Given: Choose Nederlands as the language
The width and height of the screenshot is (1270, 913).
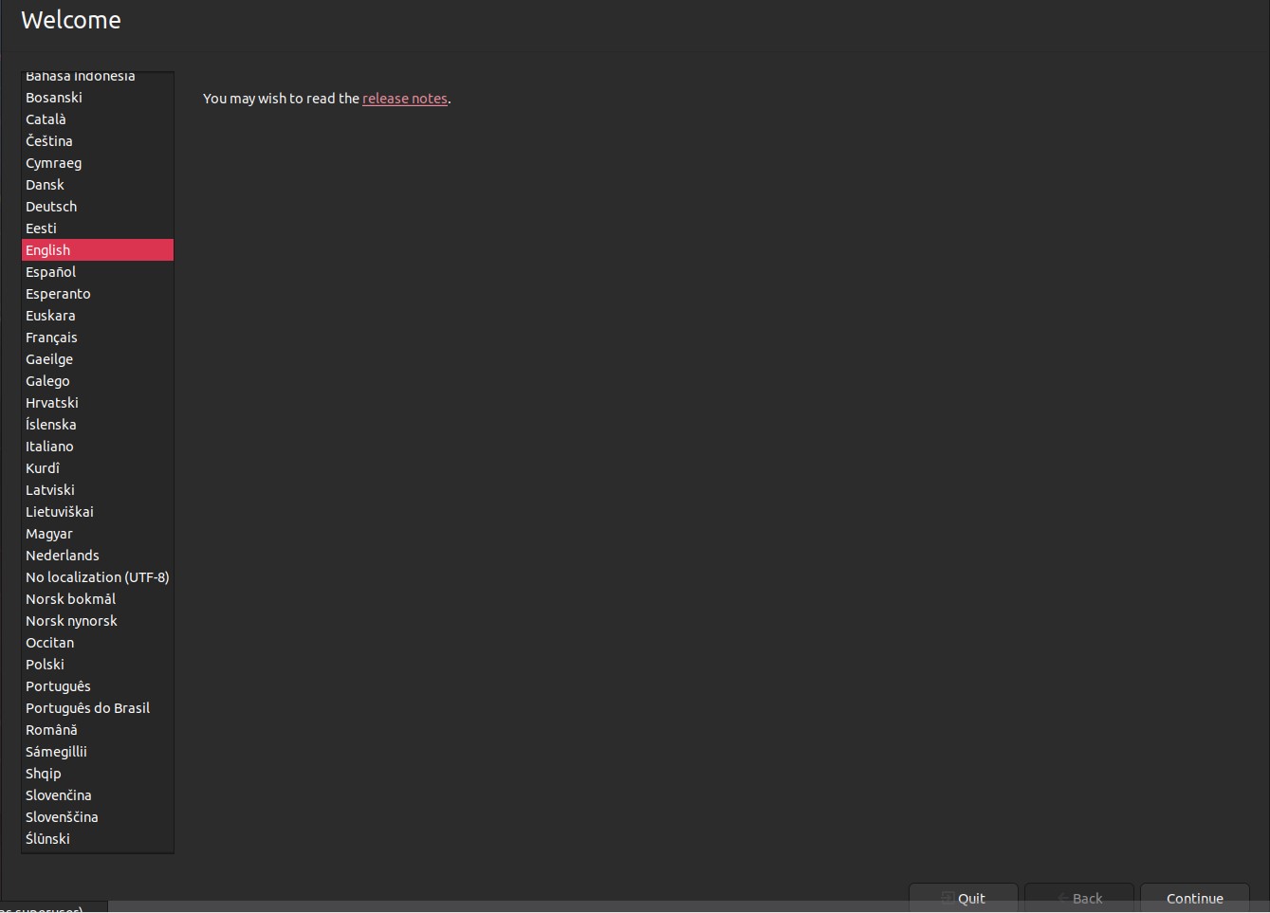Looking at the screenshot, I should coord(62,555).
